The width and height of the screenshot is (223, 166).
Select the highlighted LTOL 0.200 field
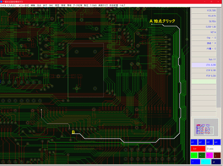tap(204, 65)
